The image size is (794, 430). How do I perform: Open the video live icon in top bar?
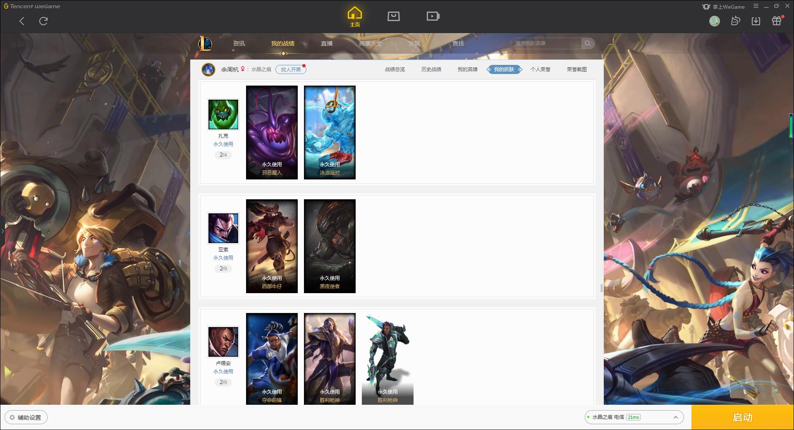[433, 16]
